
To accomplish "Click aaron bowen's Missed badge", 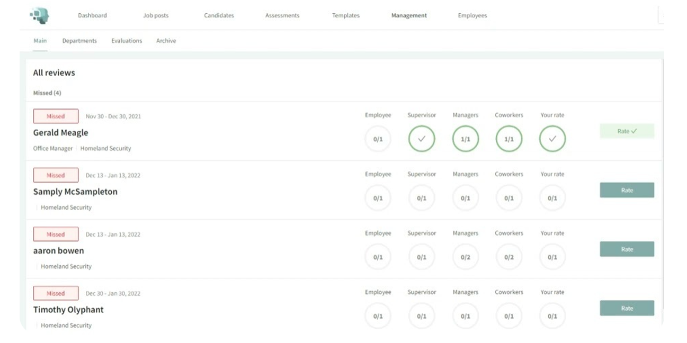I will point(56,234).
